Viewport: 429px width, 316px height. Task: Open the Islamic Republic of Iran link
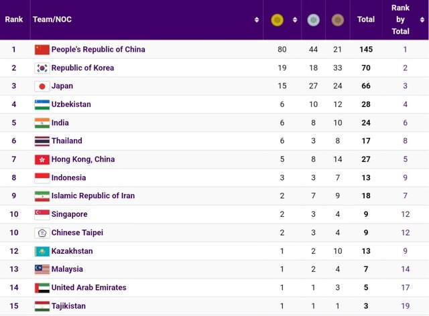[x=93, y=196]
